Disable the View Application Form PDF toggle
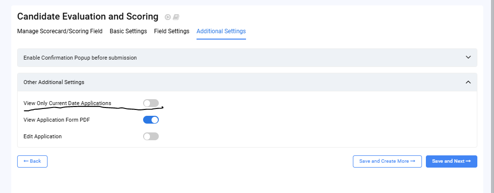The height and width of the screenshot is (193, 494). pyautogui.click(x=151, y=120)
